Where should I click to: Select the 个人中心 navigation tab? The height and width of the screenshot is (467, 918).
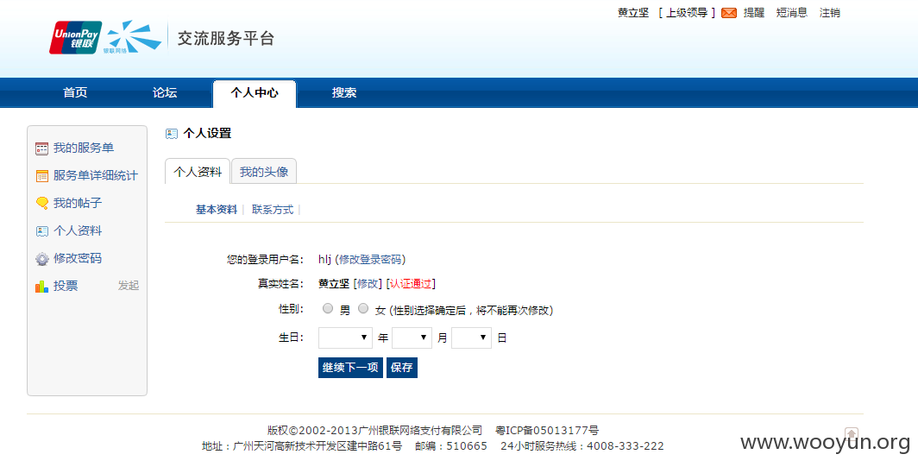(x=254, y=93)
